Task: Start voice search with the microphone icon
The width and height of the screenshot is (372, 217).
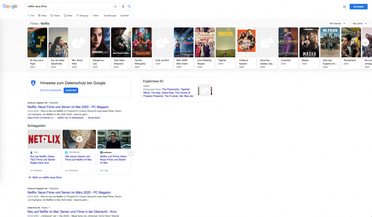Action: click(123, 7)
